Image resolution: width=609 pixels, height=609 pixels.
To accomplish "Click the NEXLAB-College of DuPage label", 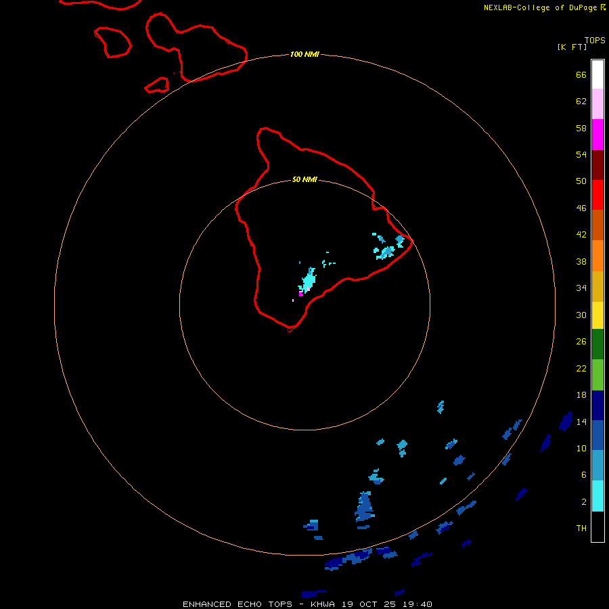I will [540, 7].
